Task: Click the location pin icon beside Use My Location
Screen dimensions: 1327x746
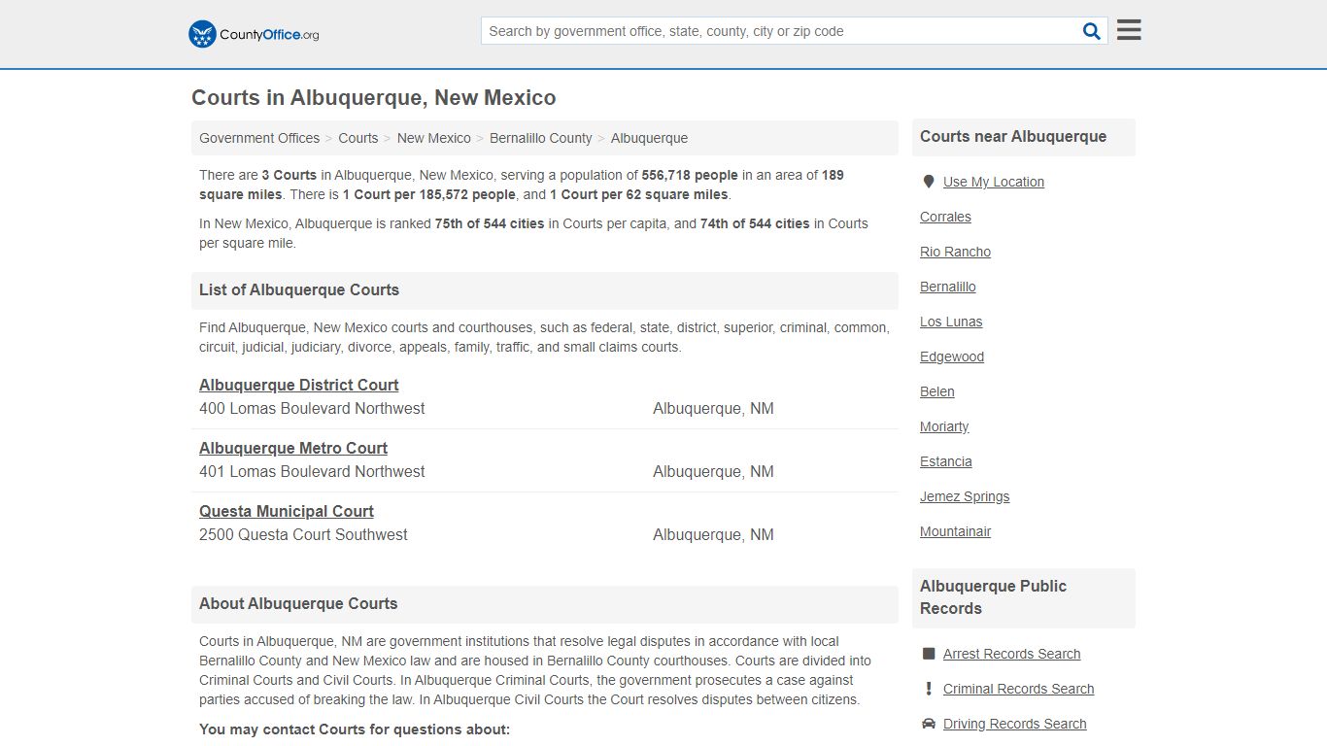Action: (x=928, y=182)
